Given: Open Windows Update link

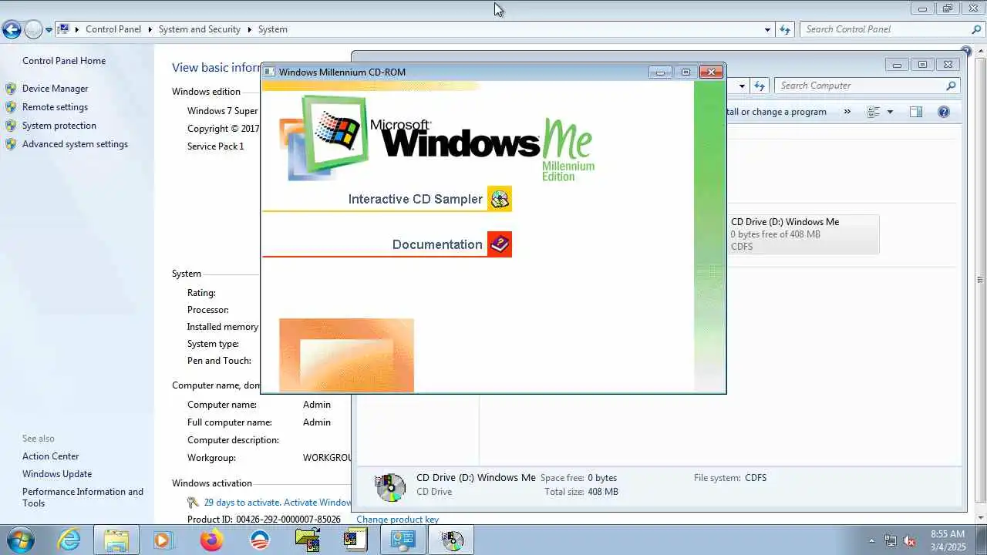Looking at the screenshot, I should coord(57,474).
